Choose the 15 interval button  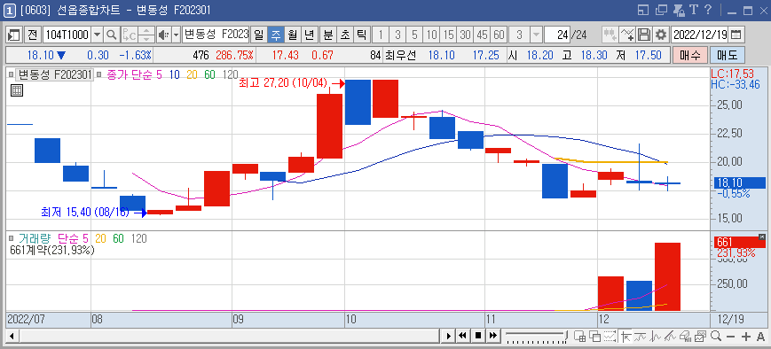[x=448, y=35]
